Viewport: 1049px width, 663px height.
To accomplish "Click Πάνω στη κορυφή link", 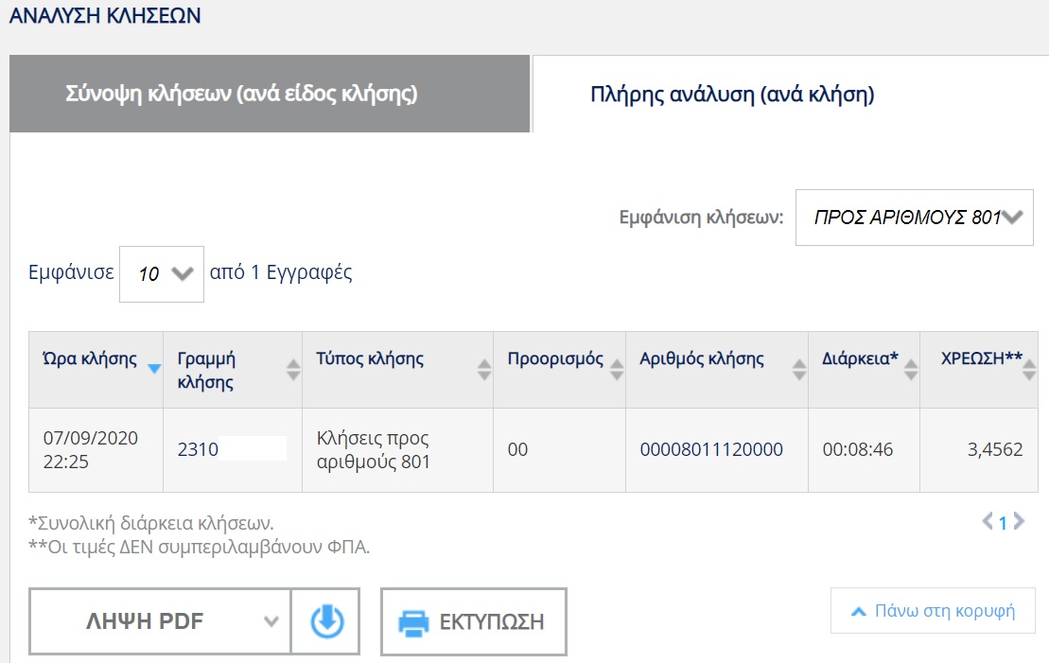I will click(933, 611).
